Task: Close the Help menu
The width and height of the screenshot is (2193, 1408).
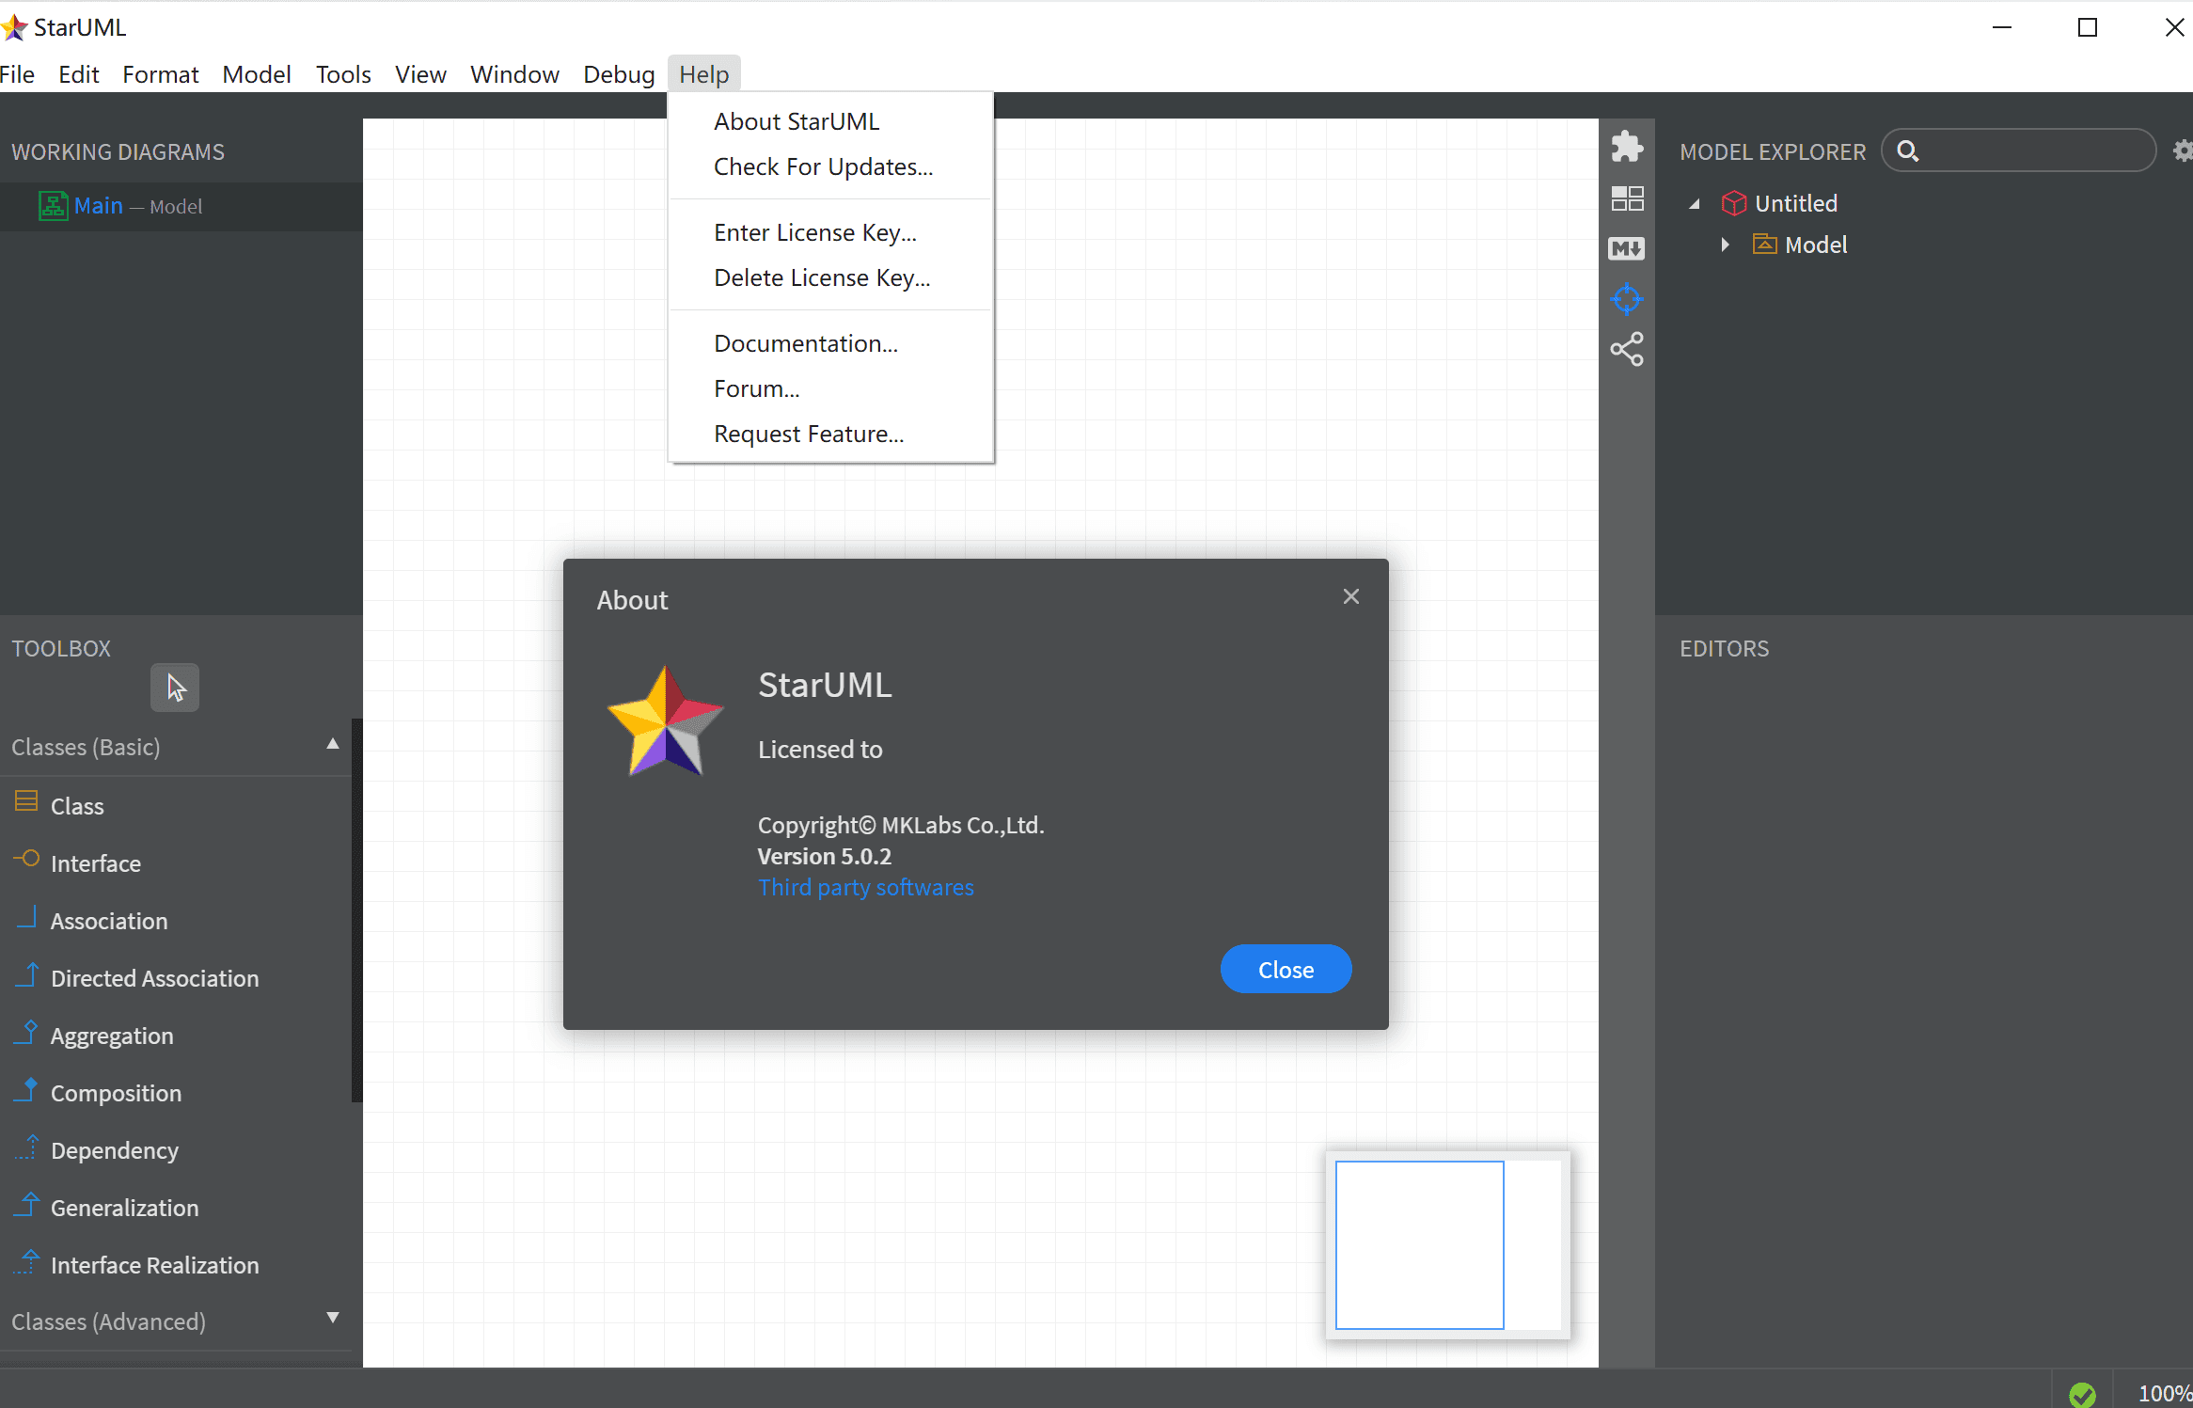Action: coord(703,74)
